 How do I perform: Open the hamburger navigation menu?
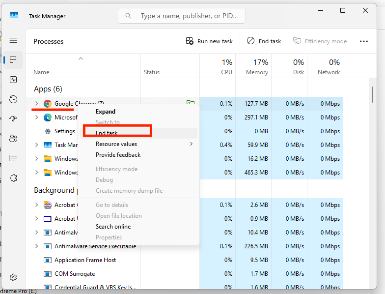click(13, 40)
